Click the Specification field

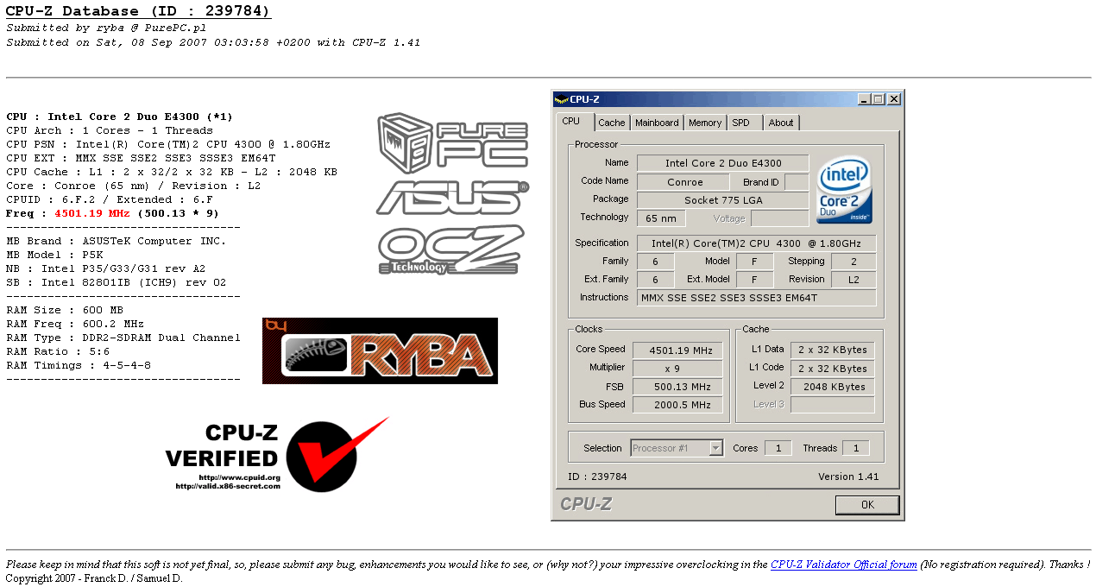(757, 243)
